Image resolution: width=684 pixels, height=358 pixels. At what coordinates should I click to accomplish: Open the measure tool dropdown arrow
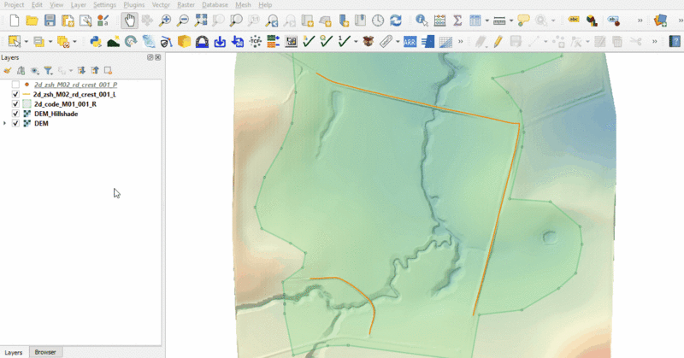point(510,20)
